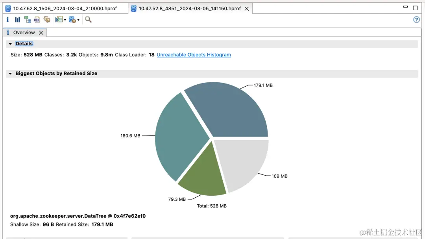Click the Total: 528 MB caption

click(x=212, y=206)
